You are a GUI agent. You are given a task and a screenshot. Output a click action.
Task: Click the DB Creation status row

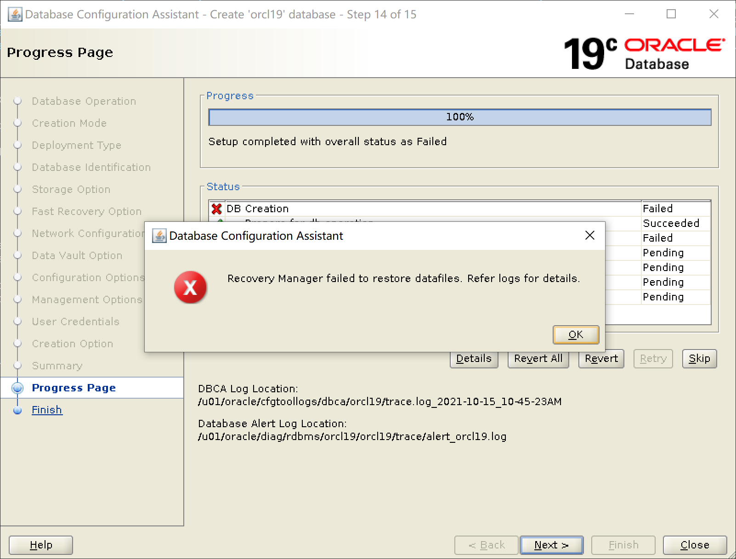(x=459, y=209)
